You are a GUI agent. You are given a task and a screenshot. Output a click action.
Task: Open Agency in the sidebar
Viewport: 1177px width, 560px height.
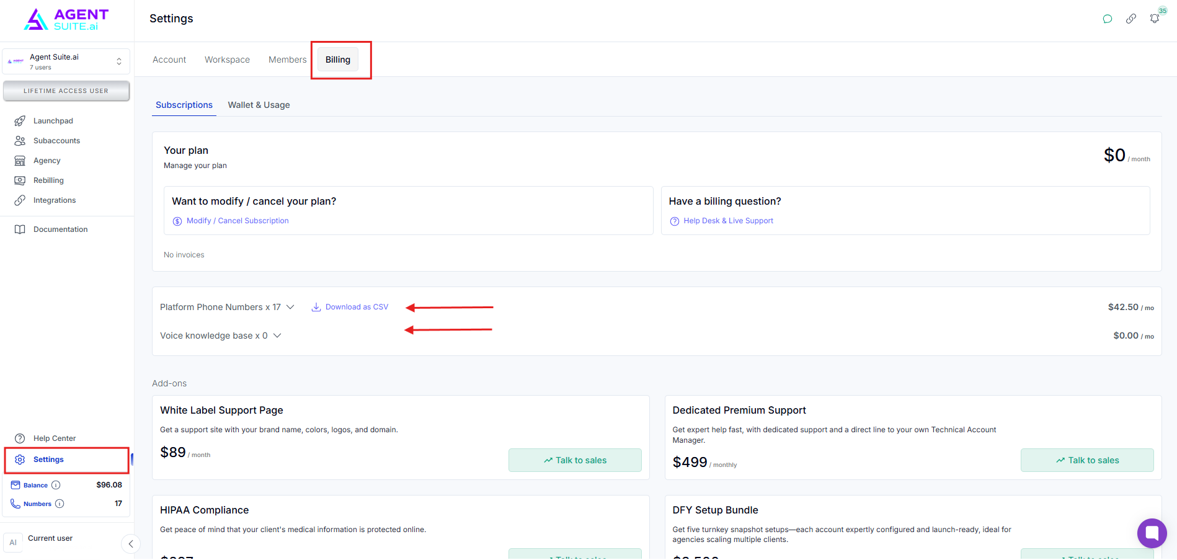pyautogui.click(x=47, y=161)
